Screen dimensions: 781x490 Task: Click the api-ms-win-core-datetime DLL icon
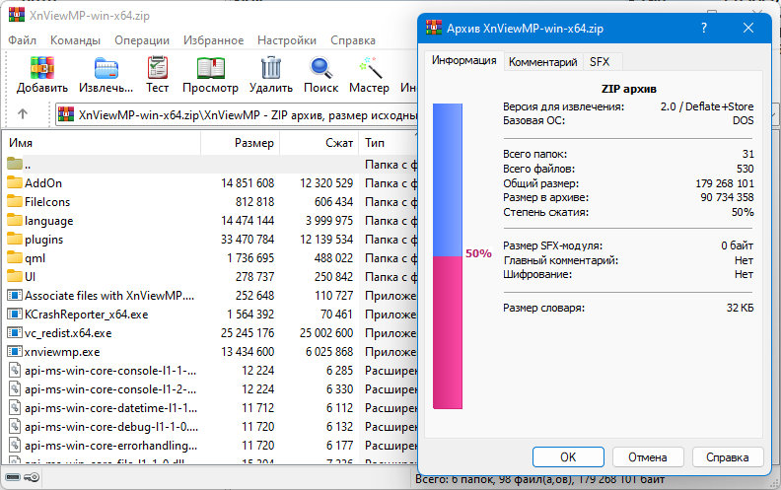point(15,408)
